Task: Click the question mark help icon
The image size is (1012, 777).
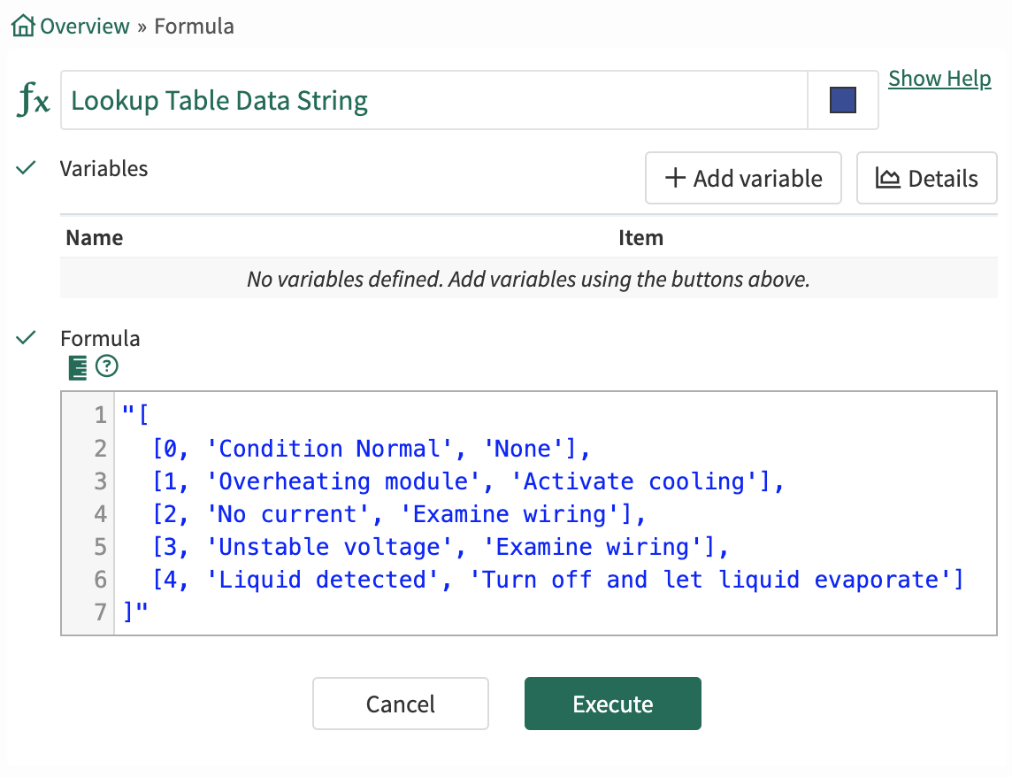Action: point(107,366)
